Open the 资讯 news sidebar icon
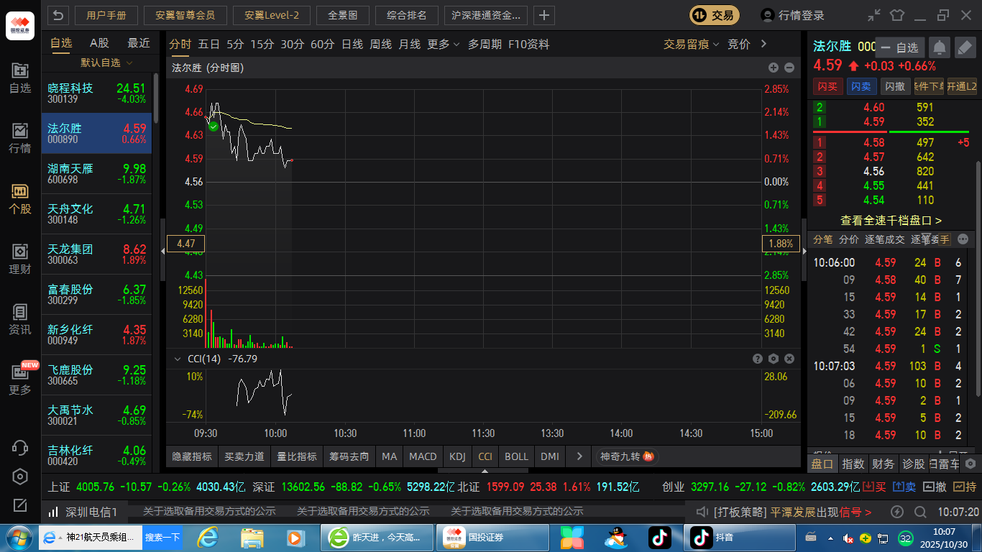The image size is (982, 552). pos(20,320)
